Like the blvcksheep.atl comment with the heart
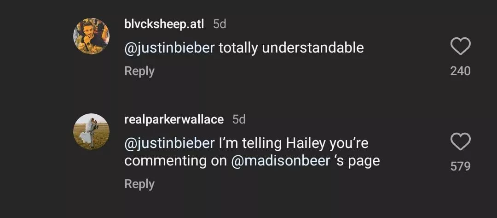 click(460, 47)
